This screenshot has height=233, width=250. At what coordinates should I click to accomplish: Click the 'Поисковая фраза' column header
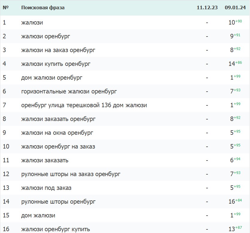pyautogui.click(x=43, y=7)
